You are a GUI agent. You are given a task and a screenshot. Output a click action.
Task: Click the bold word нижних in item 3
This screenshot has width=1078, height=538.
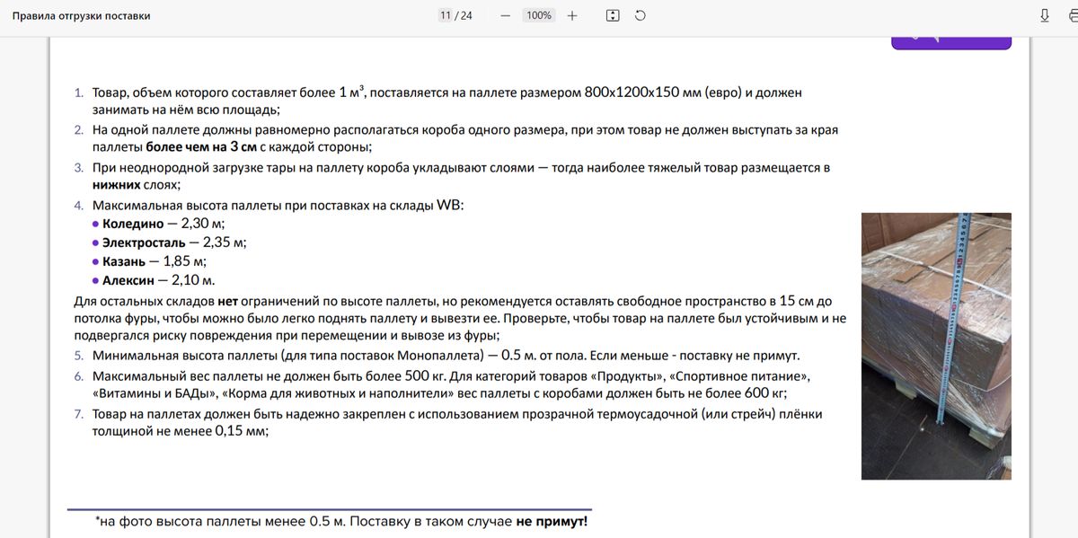tap(116, 184)
